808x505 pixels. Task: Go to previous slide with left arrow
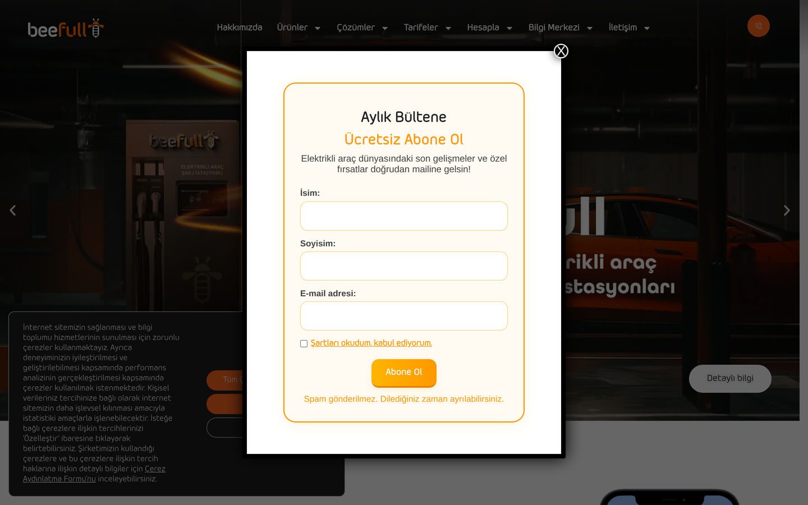[12, 210]
